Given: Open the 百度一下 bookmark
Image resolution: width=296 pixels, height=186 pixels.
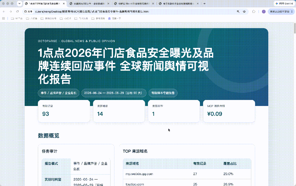Looking at the screenshot, I should 114,18.
